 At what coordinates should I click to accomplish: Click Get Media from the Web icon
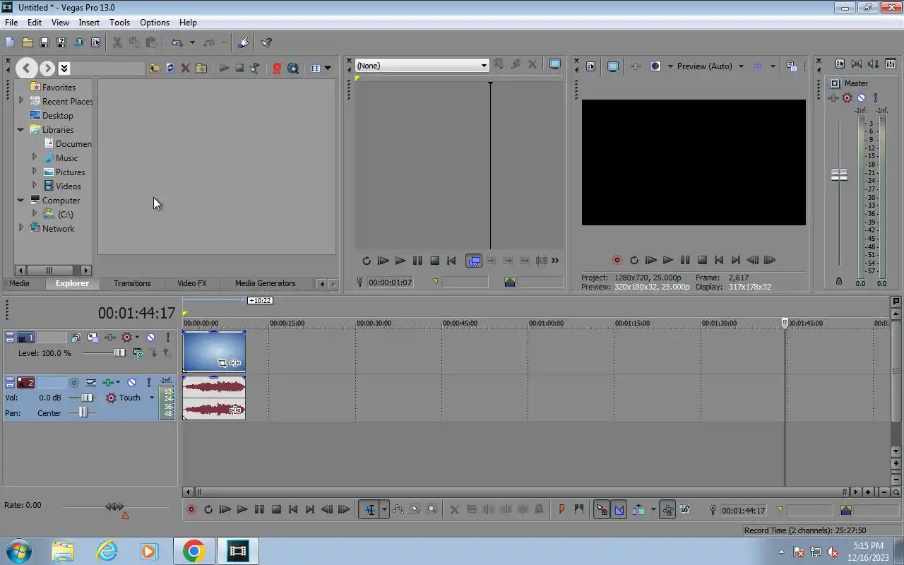coord(292,68)
